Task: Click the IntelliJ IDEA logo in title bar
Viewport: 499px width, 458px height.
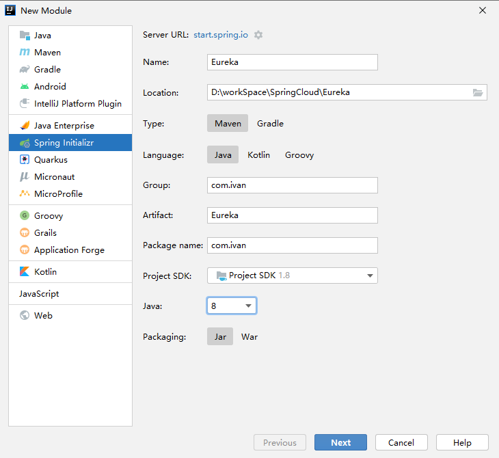Action: coord(10,10)
